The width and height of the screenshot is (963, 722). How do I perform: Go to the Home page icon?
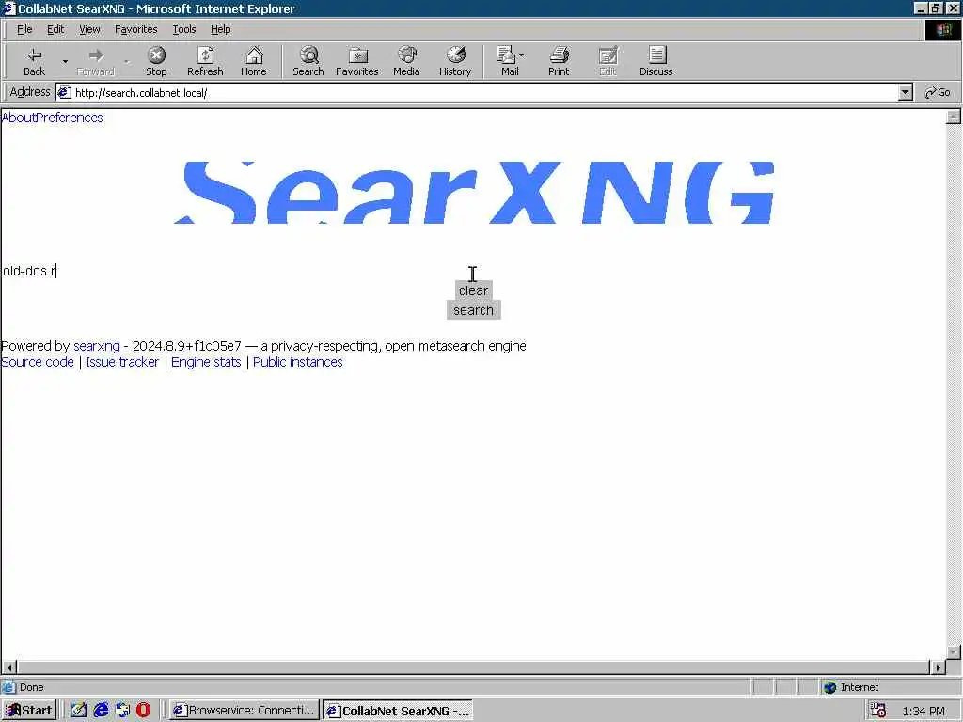point(254,61)
